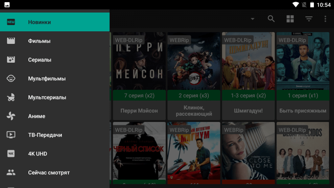Tap the image notification icon in status bar
The image size is (334, 188).
pos(7,5)
